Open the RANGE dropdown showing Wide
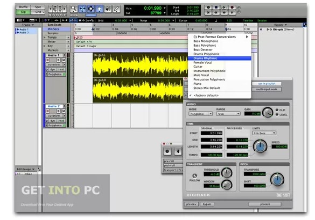 tap(228, 114)
